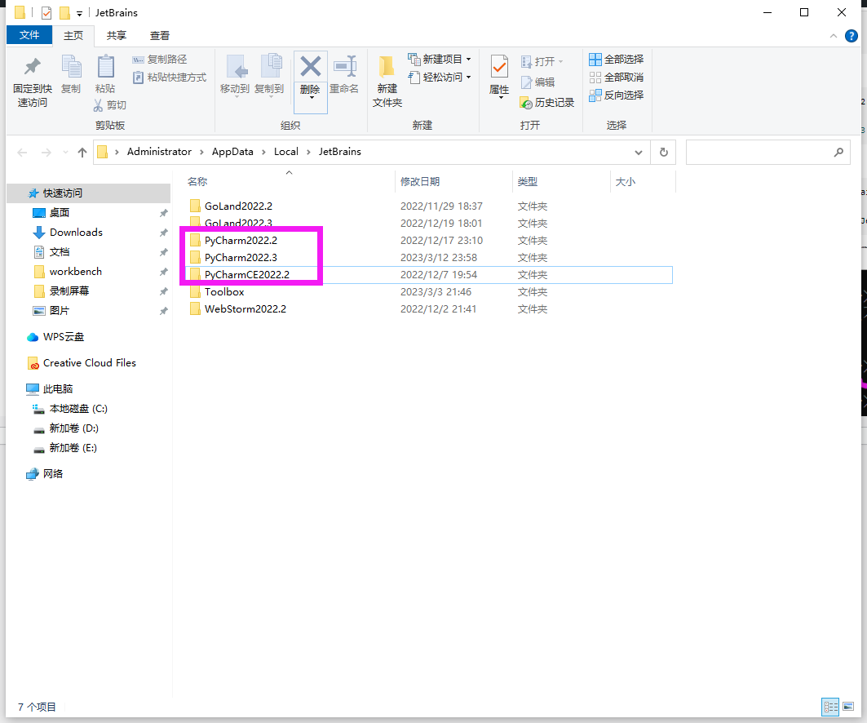
Task: Click the red X Delete icon
Action: coord(310,67)
